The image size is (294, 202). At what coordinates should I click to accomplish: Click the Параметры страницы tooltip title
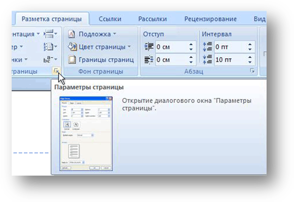(x=89, y=87)
